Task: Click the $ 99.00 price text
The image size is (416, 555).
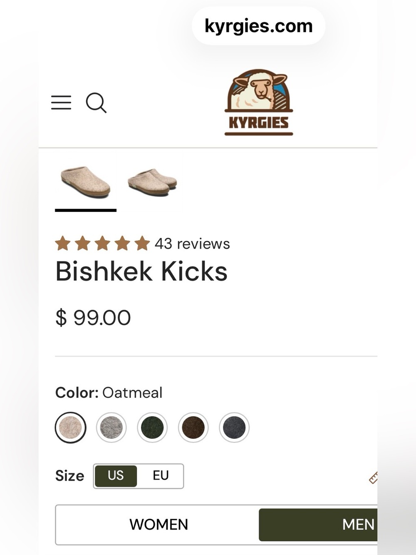Action: 93,318
